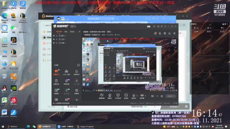
Task: Switch to the second scene tab
Action: 66,32
